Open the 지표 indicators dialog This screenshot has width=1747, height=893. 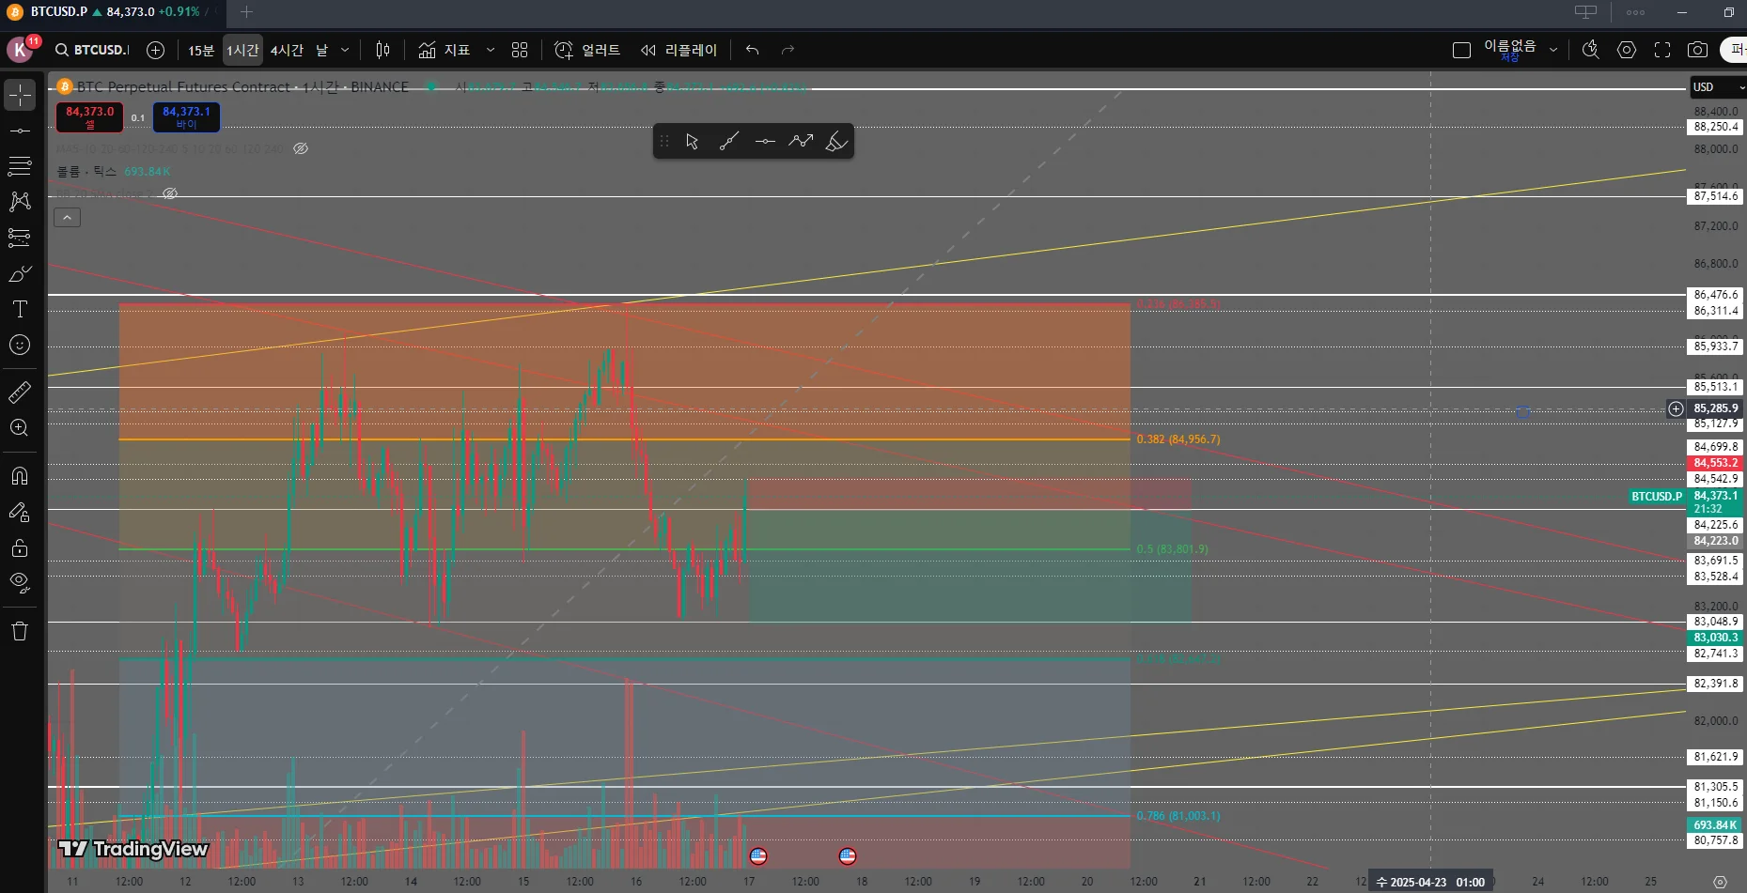click(445, 50)
